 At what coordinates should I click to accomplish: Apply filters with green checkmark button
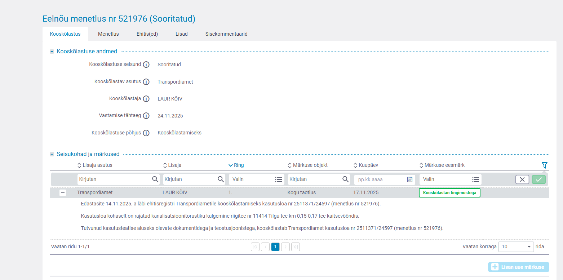[538, 179]
